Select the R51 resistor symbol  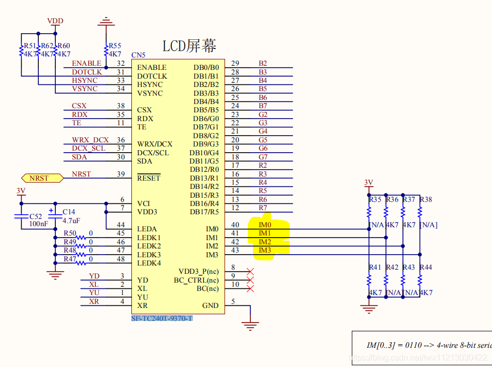(21, 51)
